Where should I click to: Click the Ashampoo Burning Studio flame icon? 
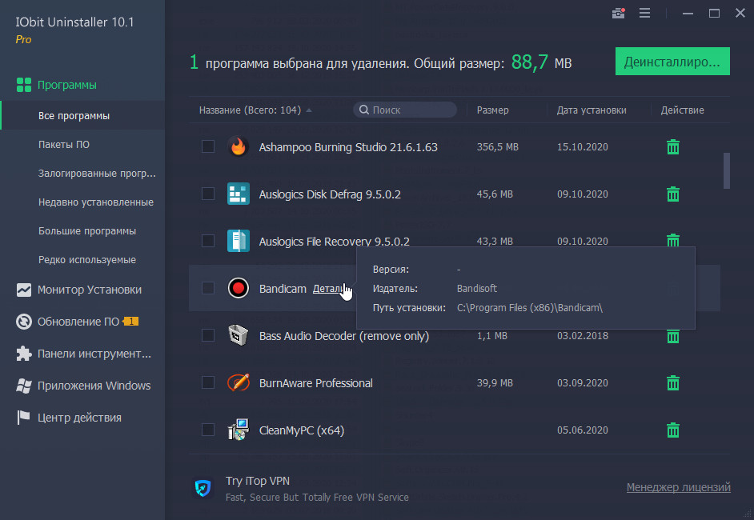[x=238, y=146]
